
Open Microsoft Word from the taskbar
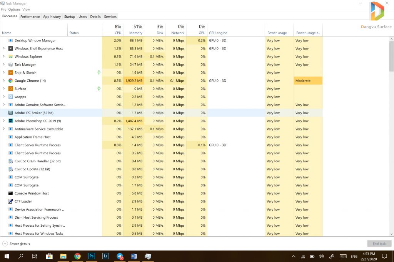point(134,256)
